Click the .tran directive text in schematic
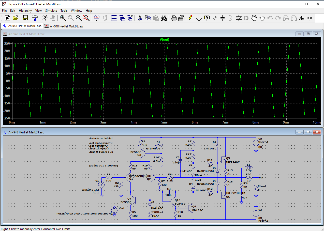The width and height of the screenshot is (324, 231). tap(101, 152)
